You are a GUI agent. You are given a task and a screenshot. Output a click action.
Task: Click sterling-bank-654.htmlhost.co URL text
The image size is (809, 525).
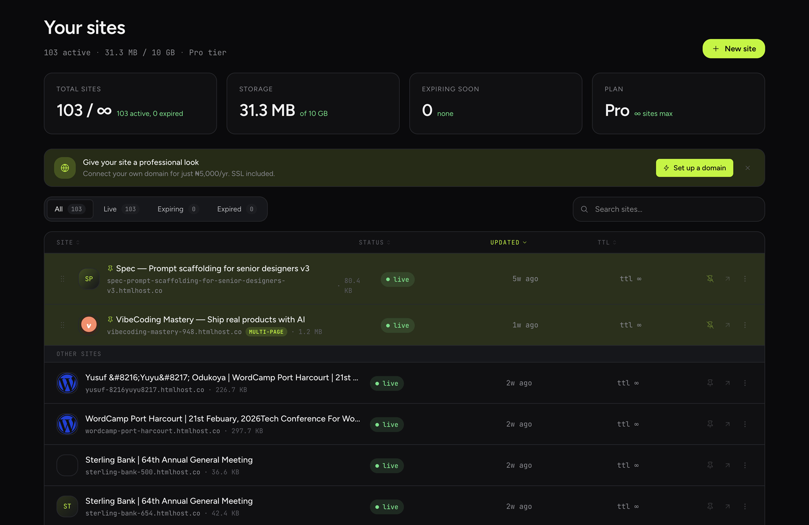click(143, 513)
